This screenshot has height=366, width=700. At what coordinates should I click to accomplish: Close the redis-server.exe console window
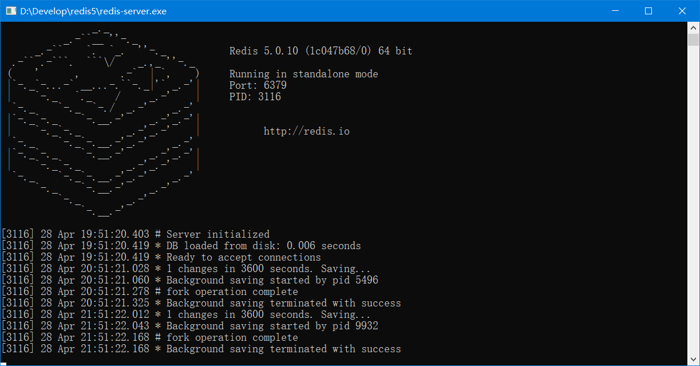[682, 11]
